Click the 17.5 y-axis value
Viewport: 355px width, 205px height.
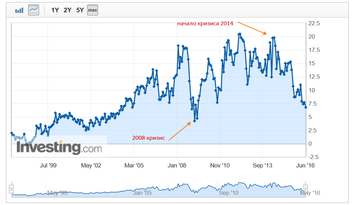pyautogui.click(x=314, y=50)
